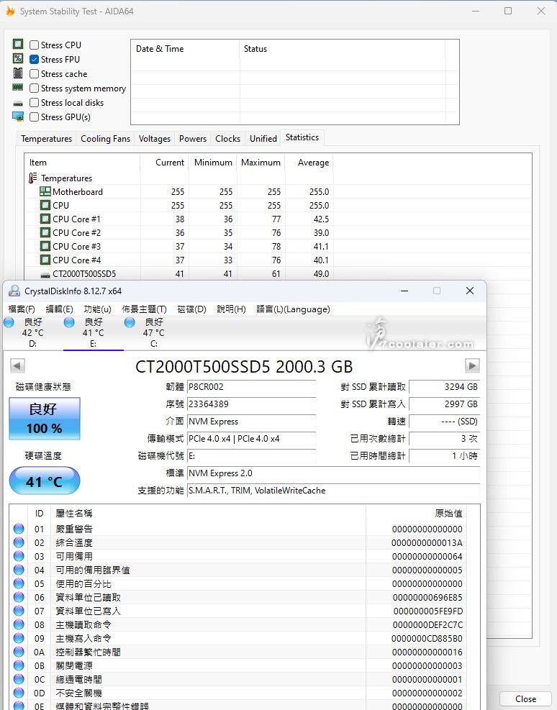
Task: Open the 功能(u) menu
Action: 97,309
